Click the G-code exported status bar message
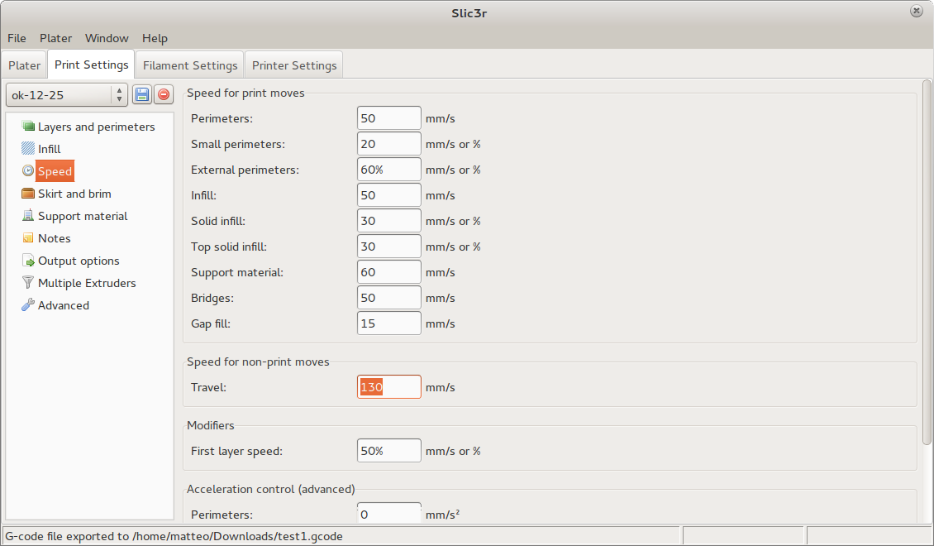This screenshot has width=934, height=546. click(174, 536)
